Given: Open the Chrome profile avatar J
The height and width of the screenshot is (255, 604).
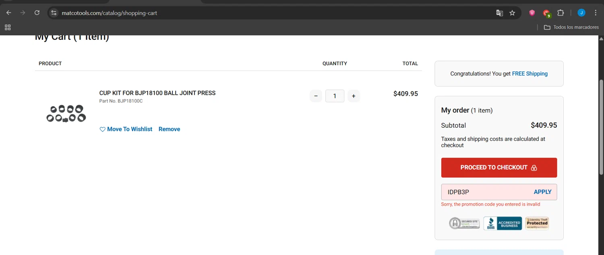Looking at the screenshot, I should point(581,13).
